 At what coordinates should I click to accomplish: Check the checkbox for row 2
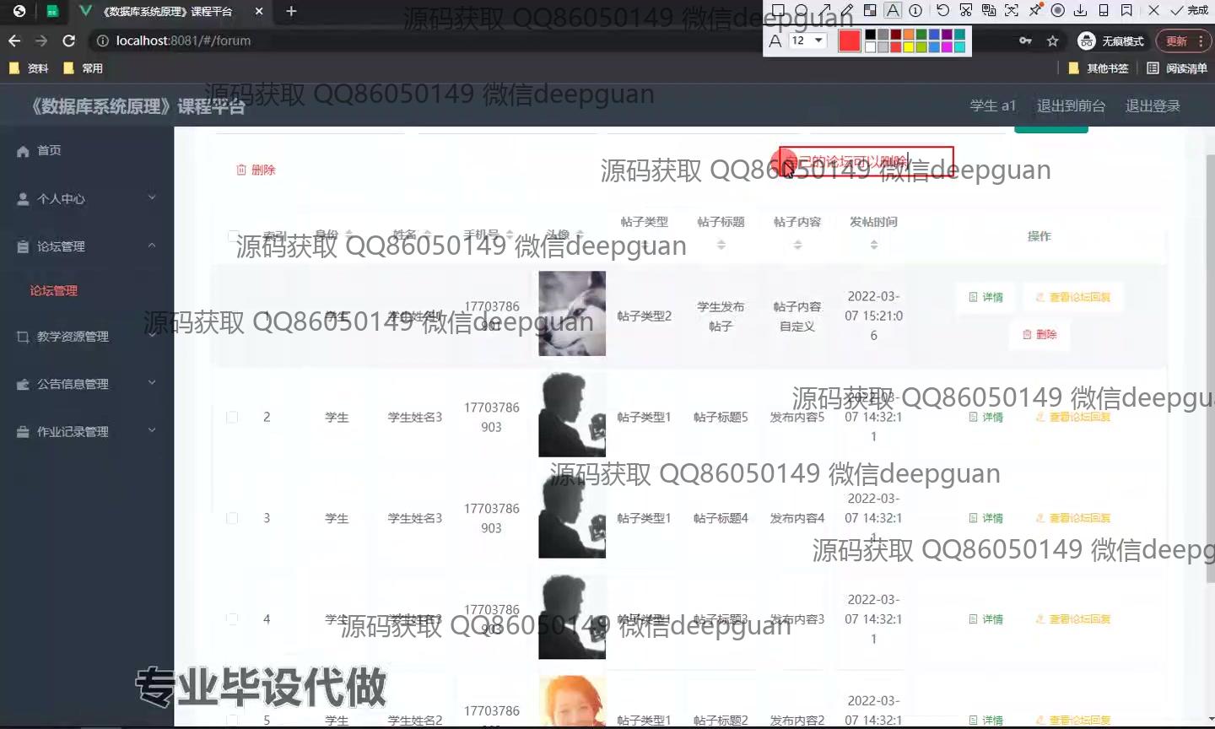coord(232,417)
